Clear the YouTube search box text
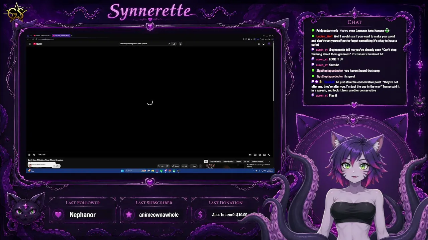 point(169,44)
